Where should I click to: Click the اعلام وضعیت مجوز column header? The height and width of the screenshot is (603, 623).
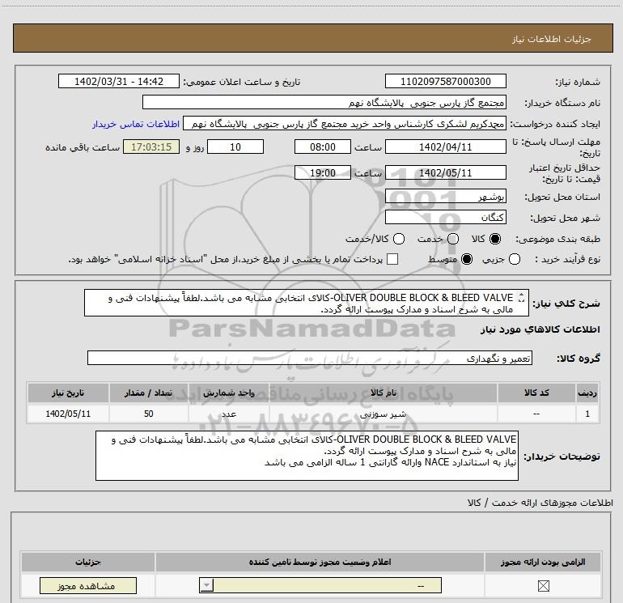tap(320, 562)
